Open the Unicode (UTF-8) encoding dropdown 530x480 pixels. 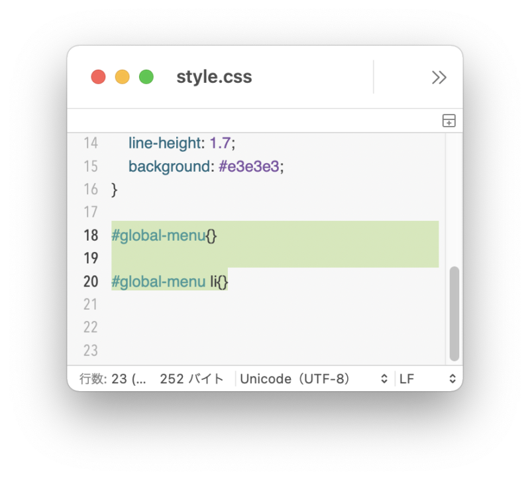(314, 379)
